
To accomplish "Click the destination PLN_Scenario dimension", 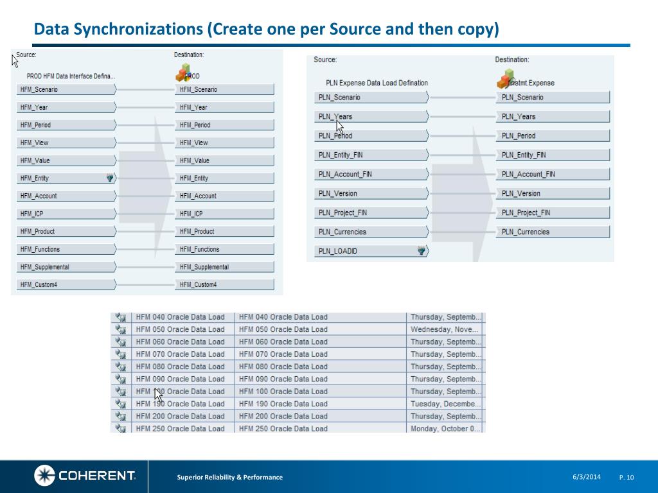I will click(x=553, y=98).
